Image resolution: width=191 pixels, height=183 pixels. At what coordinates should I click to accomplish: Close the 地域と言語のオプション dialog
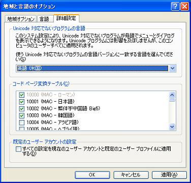(184, 7)
